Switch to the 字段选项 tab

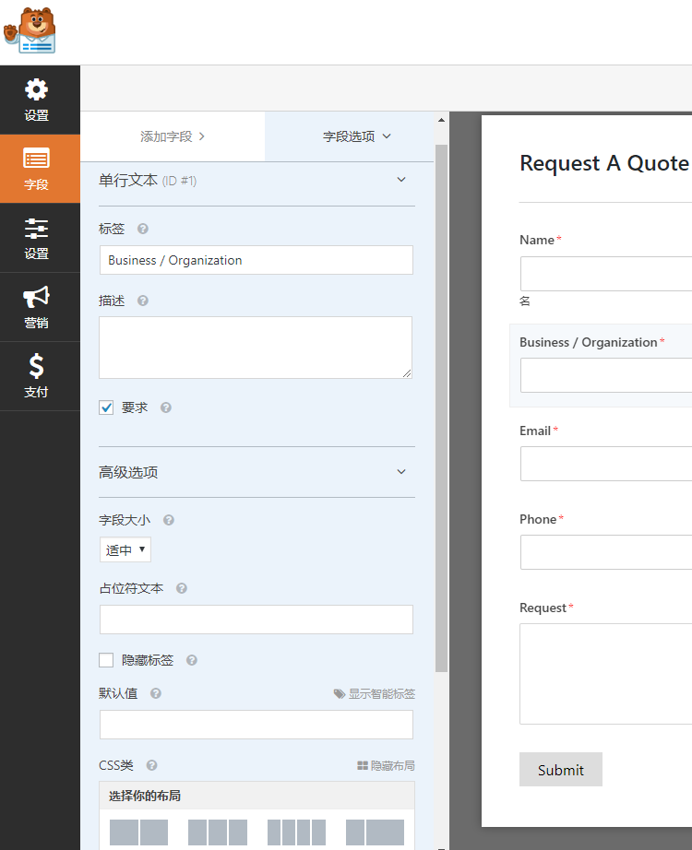point(356,136)
